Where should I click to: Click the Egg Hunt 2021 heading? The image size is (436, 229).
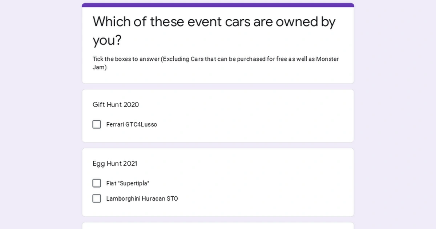[115, 164]
